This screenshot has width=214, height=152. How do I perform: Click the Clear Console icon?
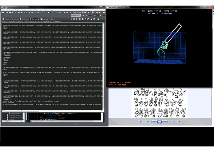point(80,19)
